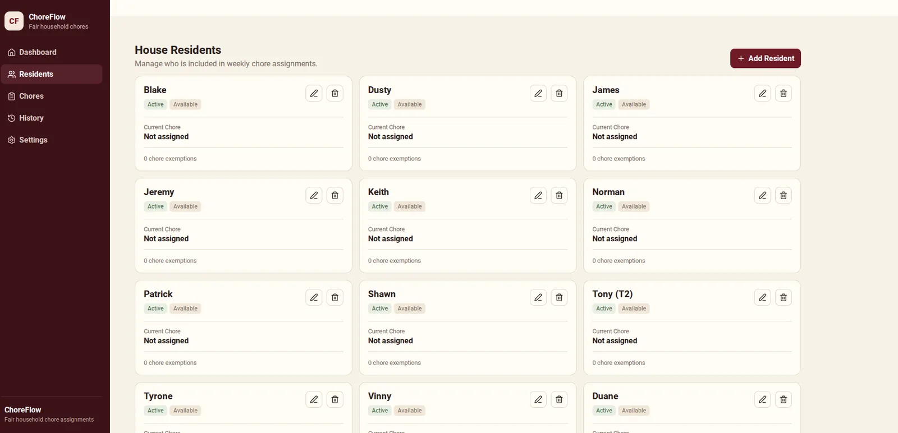The height and width of the screenshot is (433, 898).
Task: Edit resident Blake with pencil icon
Action: 314,93
